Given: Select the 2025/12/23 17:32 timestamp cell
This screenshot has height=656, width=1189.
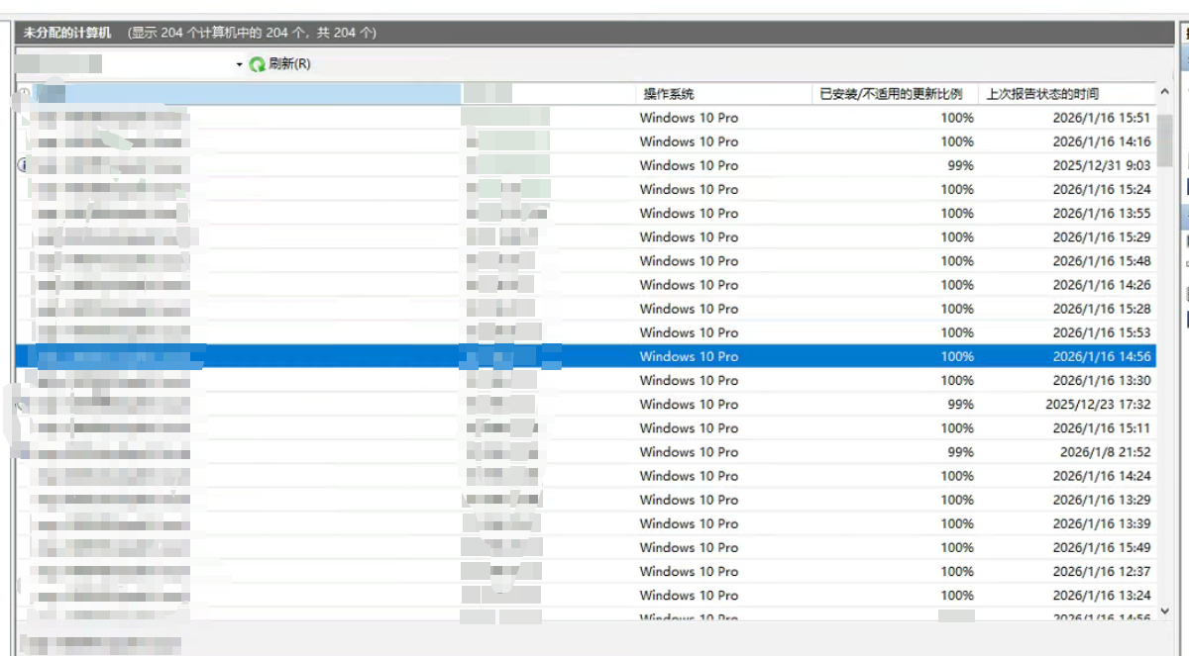Looking at the screenshot, I should point(1098,404).
